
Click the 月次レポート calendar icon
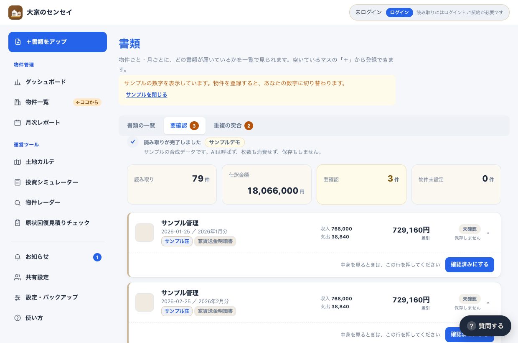[x=18, y=123]
